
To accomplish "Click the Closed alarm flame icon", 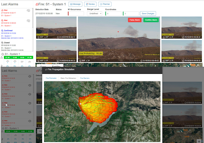I will pyautogui.click(x=2, y=43).
